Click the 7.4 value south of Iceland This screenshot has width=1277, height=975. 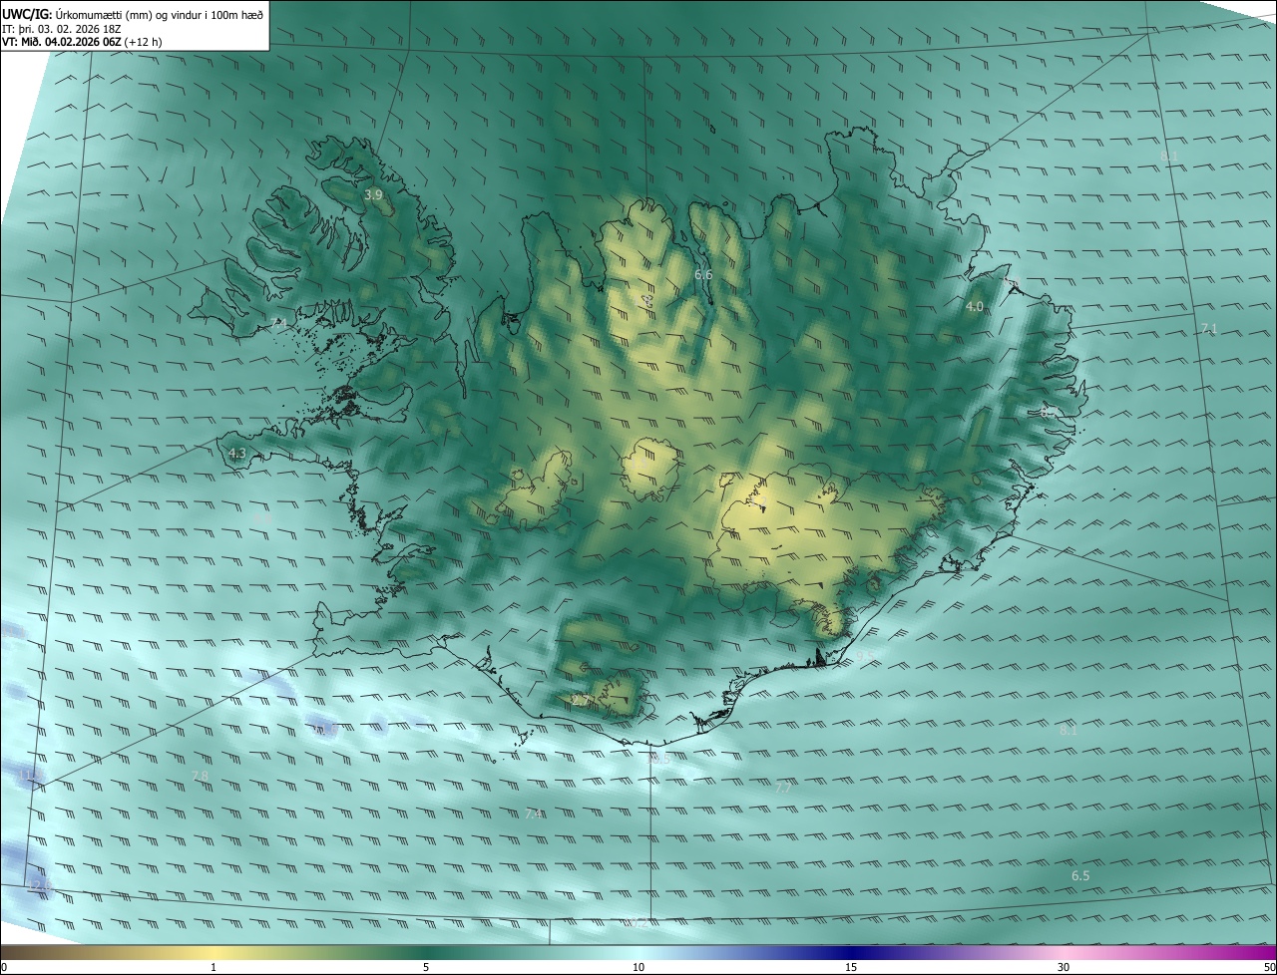[534, 814]
